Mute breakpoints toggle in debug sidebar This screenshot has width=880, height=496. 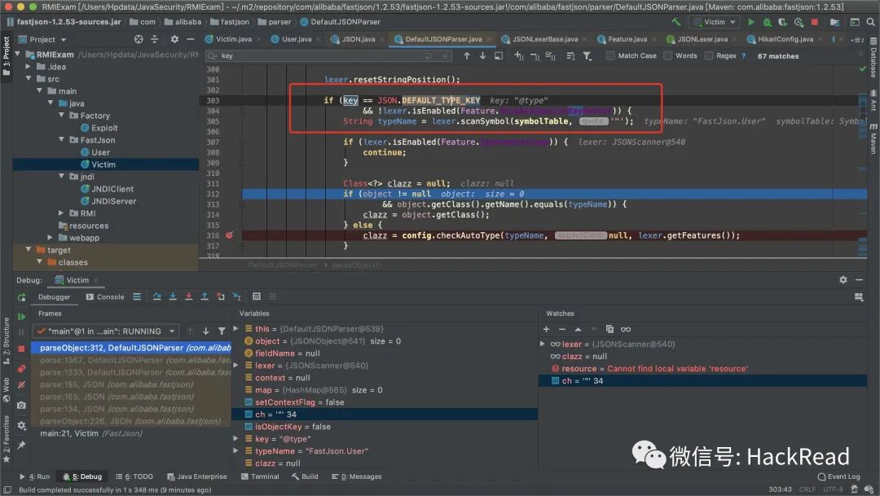[21, 385]
